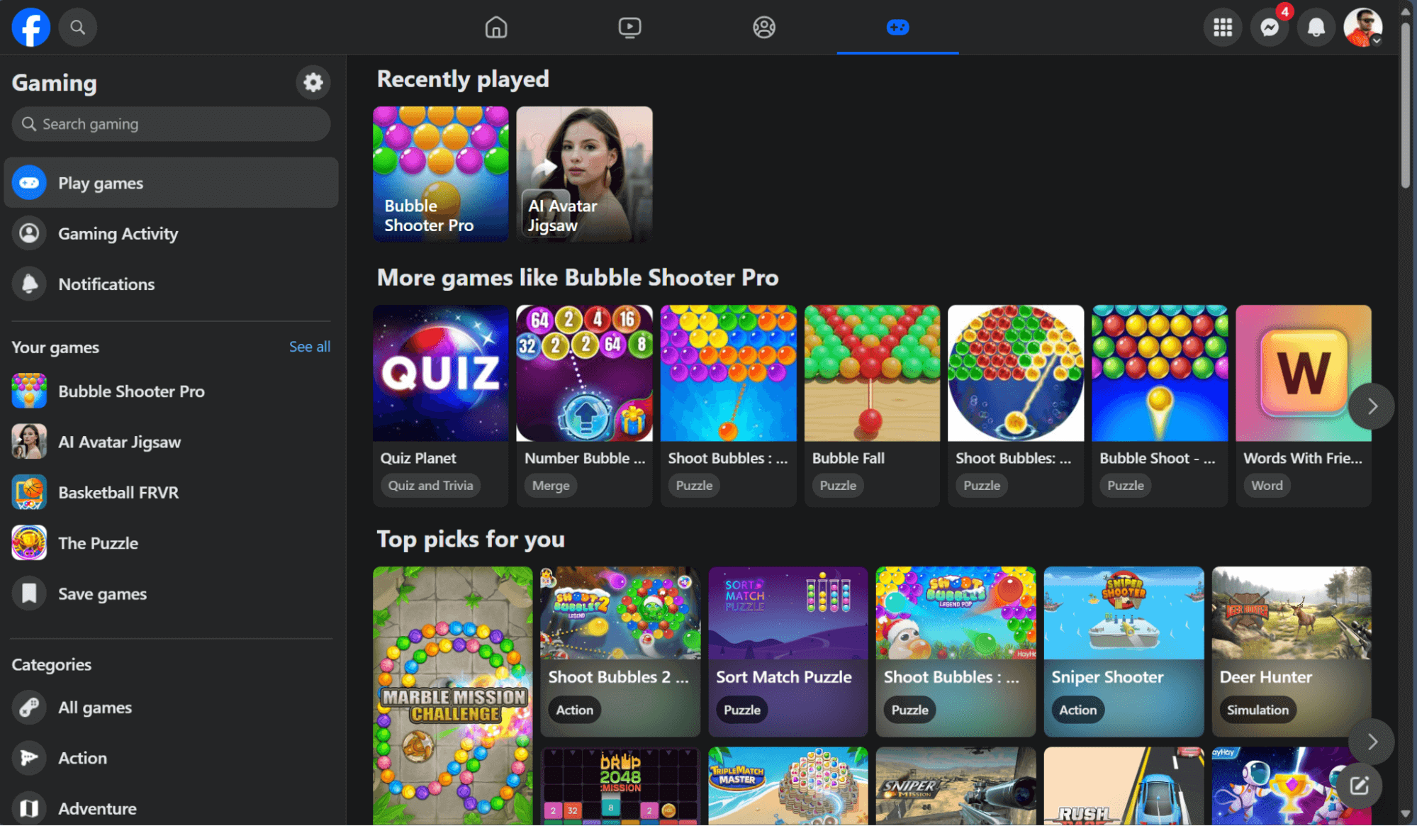Open the Action category

[82, 758]
